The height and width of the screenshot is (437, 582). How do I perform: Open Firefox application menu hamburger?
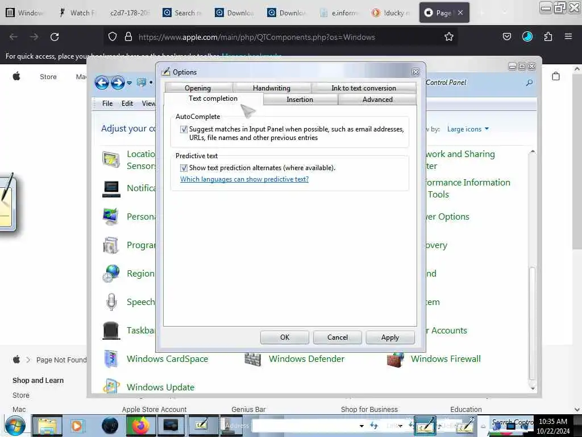coord(568,36)
